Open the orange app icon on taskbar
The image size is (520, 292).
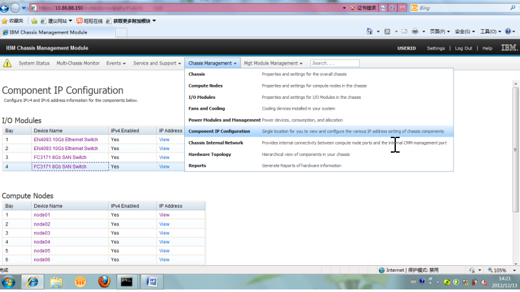tap(80, 282)
